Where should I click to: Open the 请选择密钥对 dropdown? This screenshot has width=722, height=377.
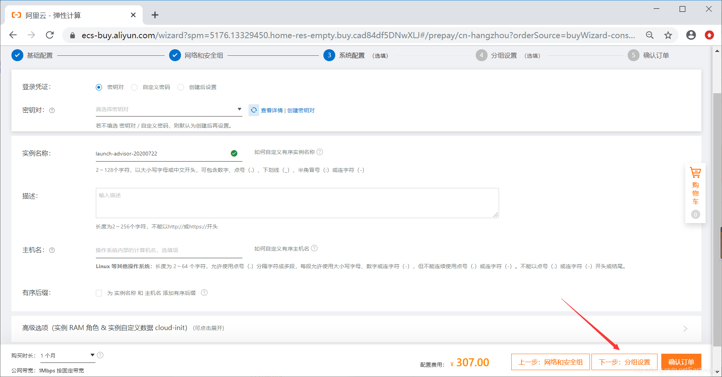point(168,109)
